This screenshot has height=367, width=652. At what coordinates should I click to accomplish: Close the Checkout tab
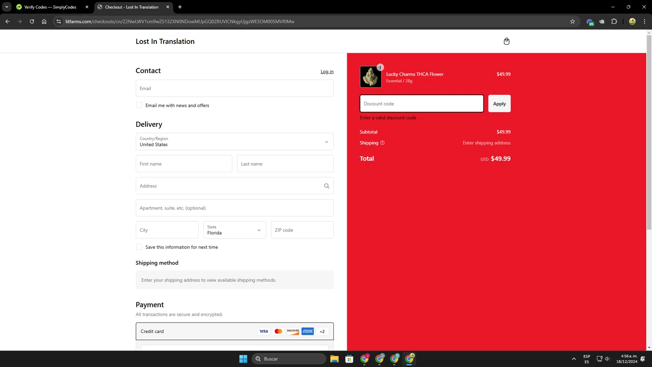tap(168, 7)
